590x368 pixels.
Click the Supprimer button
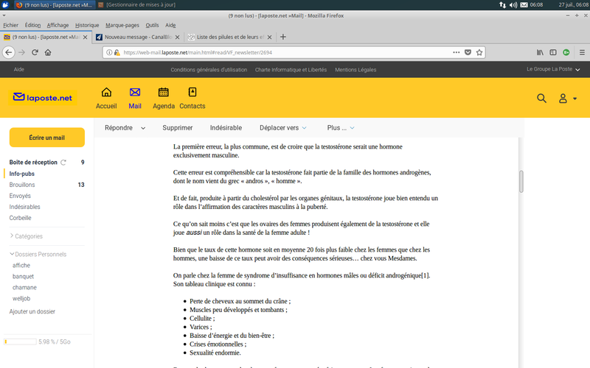[x=178, y=128]
